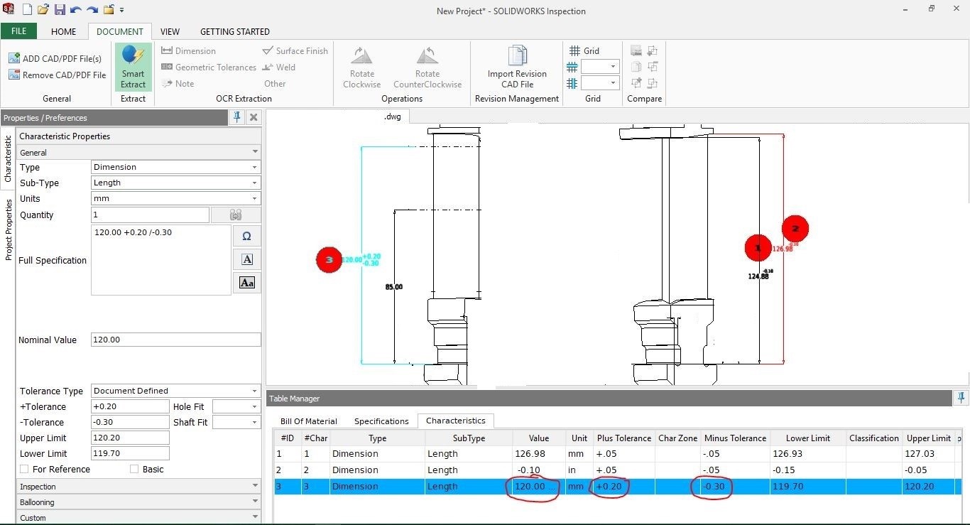Click the middle-right Compare icon

tap(653, 67)
